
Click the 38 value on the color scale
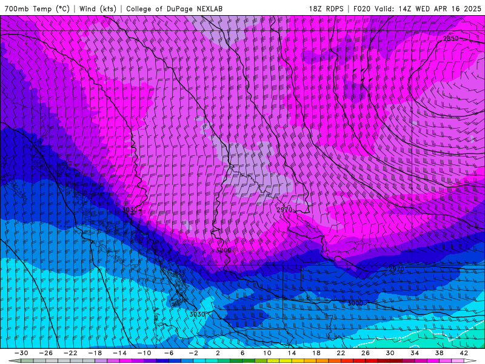coord(439,353)
